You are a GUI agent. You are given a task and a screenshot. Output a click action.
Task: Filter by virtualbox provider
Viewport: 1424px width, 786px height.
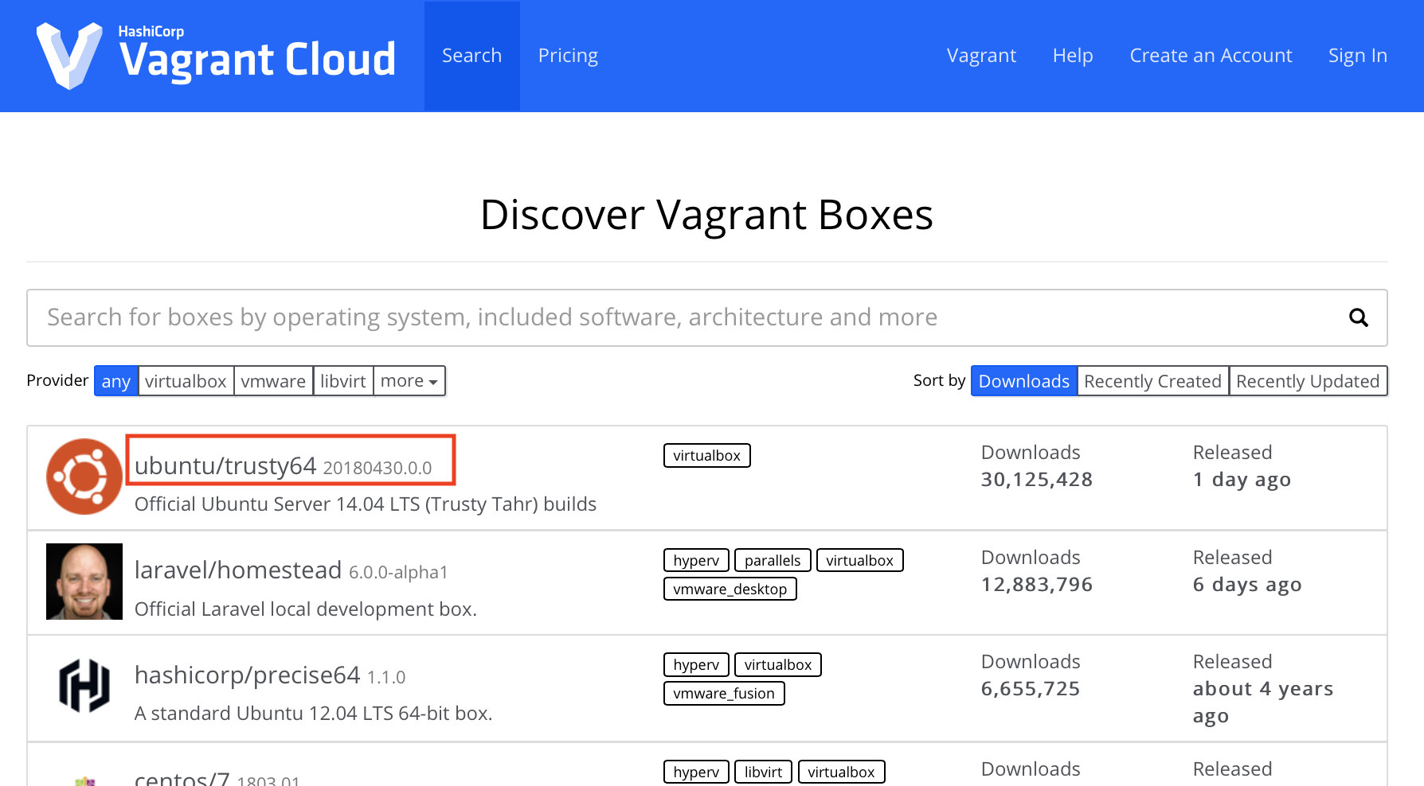(186, 381)
